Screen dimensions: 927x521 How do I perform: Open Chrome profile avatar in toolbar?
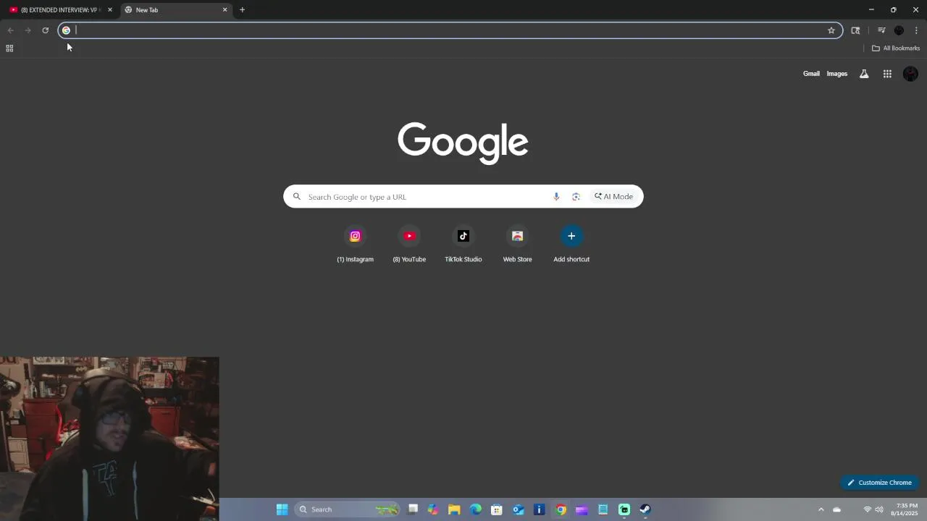[x=899, y=30]
